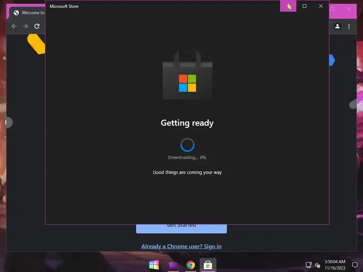The image size is (363, 272).
Task: Maximize the Microsoft Store window
Action: (x=305, y=6)
